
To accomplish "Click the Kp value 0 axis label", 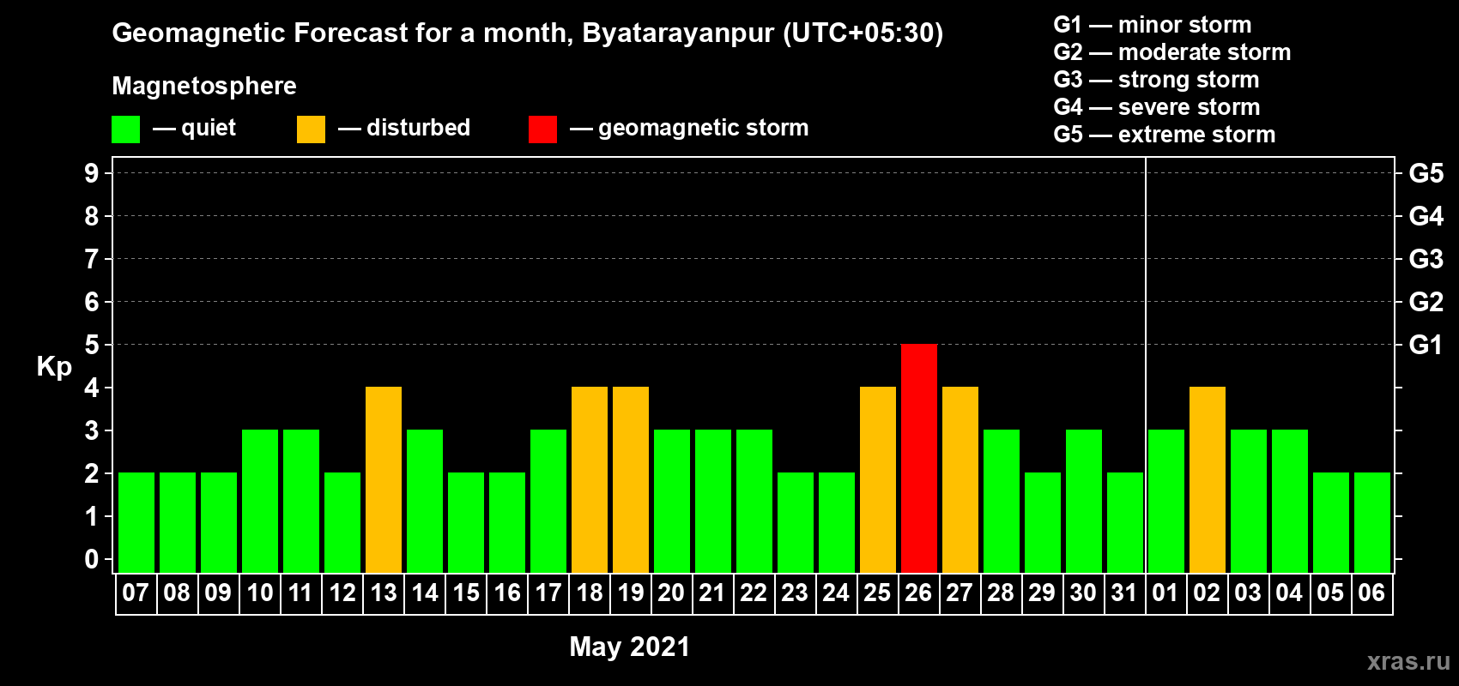I will [92, 559].
